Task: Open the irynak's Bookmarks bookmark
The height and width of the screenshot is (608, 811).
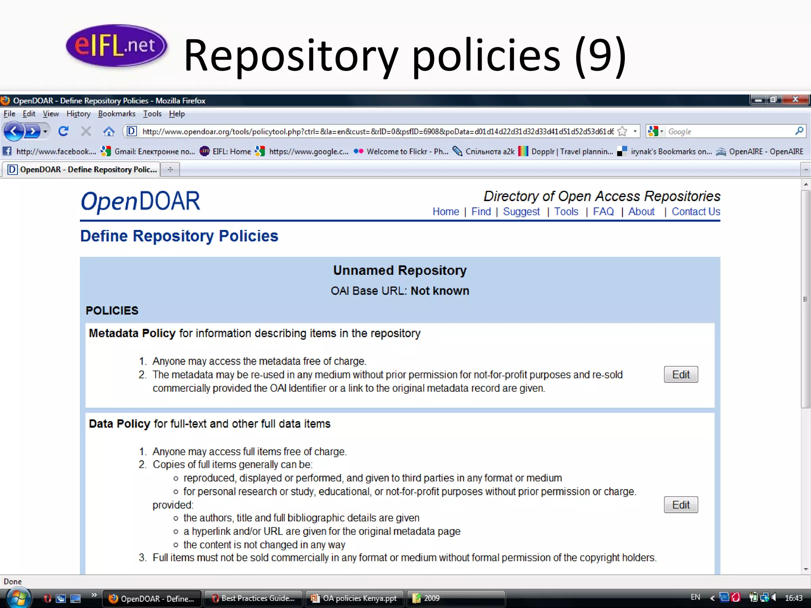Action: (664, 151)
